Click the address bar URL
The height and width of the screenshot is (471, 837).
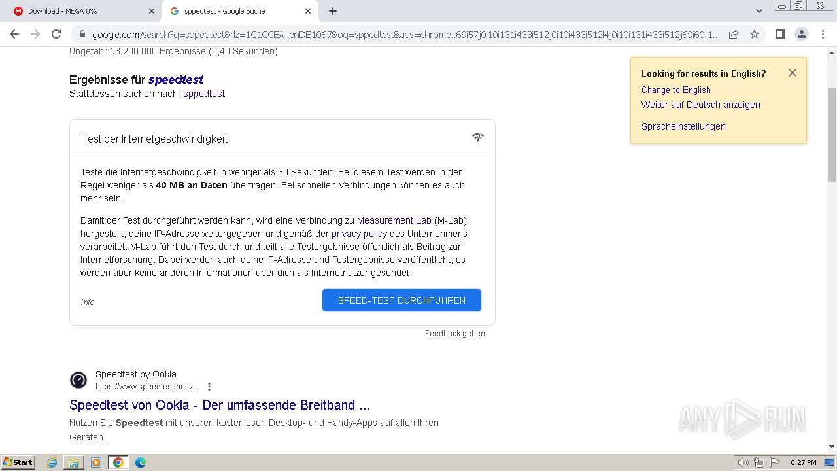405,35
